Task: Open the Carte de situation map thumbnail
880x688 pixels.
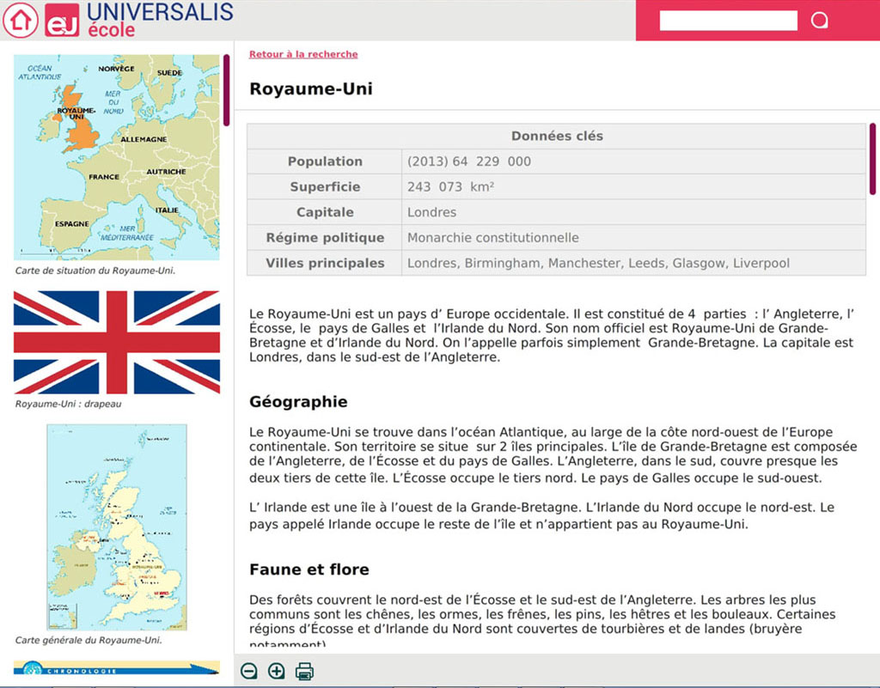Action: (x=117, y=157)
